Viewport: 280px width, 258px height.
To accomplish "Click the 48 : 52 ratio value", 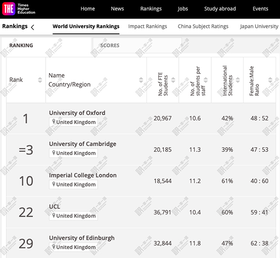I will (x=259, y=118).
